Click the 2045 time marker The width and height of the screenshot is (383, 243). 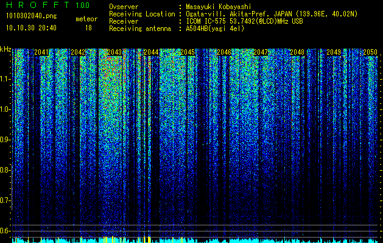click(188, 52)
